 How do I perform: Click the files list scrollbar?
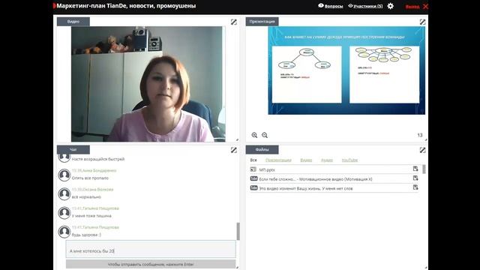point(424,169)
